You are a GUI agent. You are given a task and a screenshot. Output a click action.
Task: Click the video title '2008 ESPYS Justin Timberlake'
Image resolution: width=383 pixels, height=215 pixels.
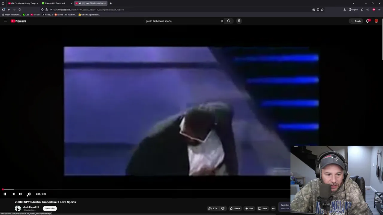[x=45, y=202]
